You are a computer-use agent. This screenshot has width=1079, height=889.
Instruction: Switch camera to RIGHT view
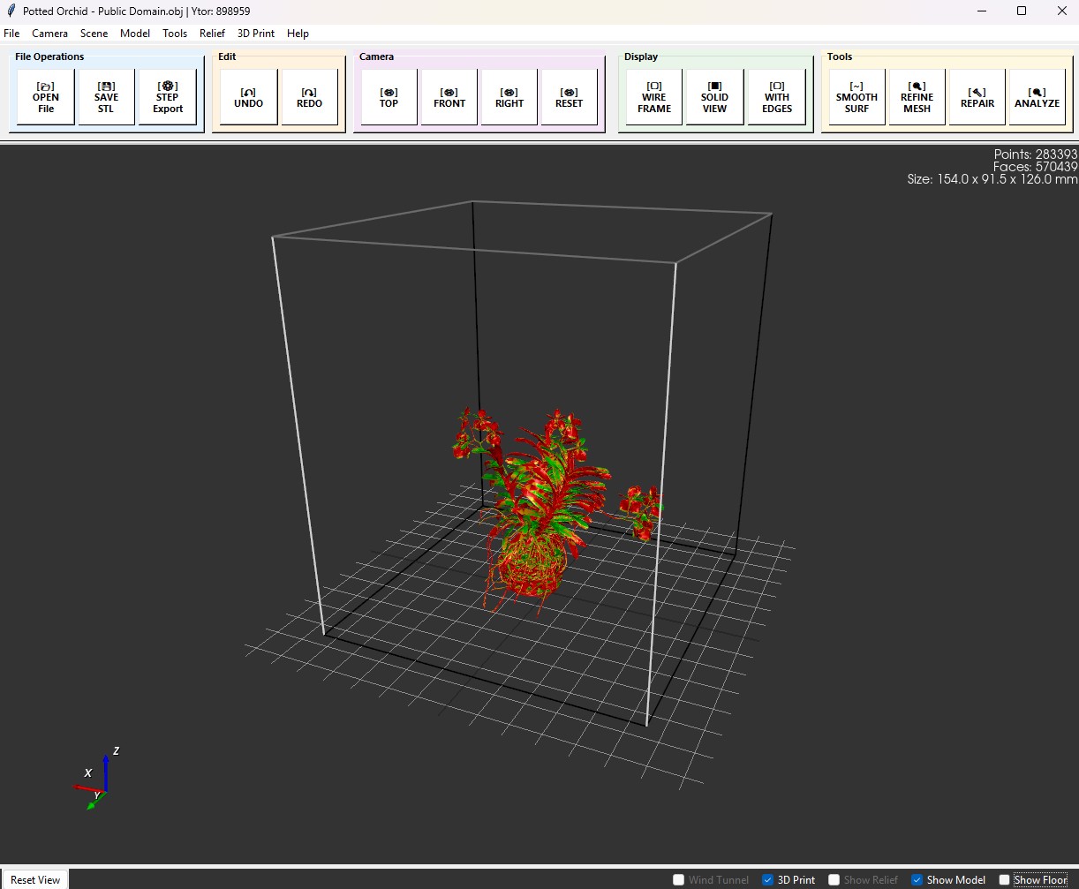(509, 97)
